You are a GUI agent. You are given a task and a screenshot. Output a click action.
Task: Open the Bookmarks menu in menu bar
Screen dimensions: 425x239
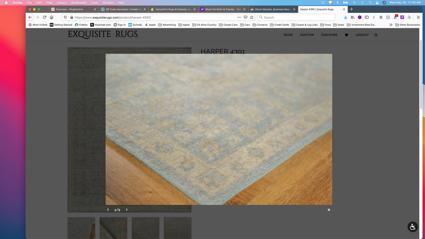pos(79,3)
